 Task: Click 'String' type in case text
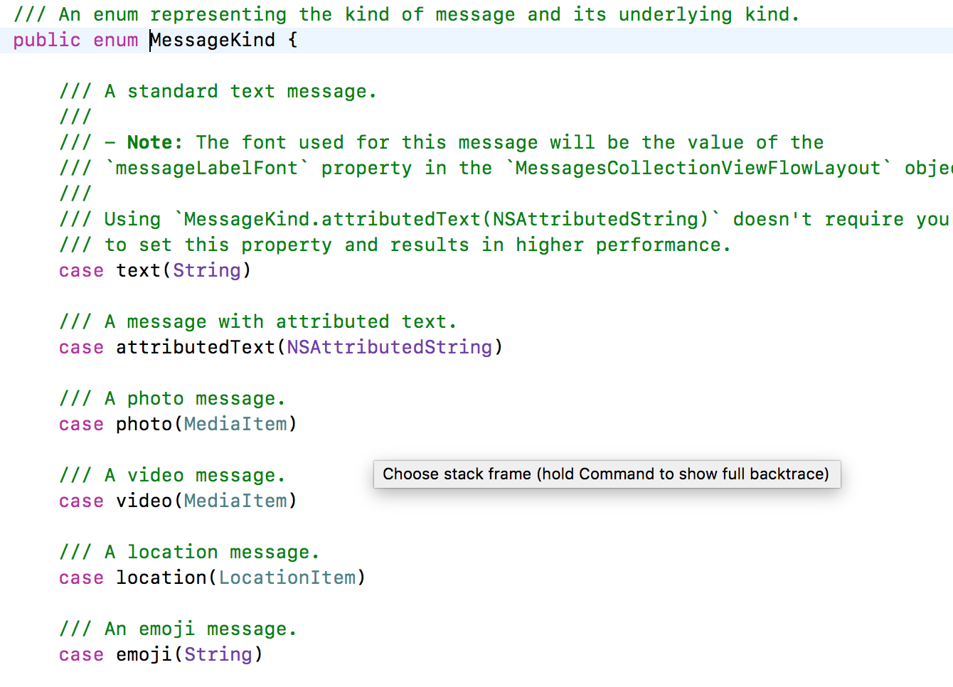pos(207,270)
